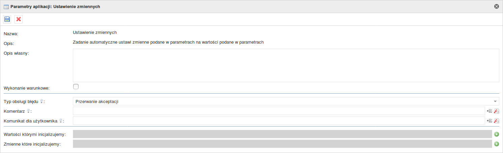The image size is (503, 153).
Task: Show hint bulb next to Komentarz label
Action: tap(29, 111)
